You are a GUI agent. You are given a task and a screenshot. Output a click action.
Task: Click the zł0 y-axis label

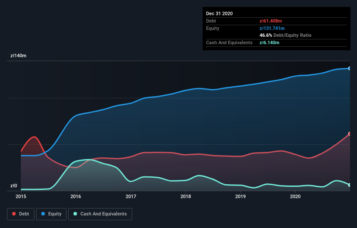click(13, 186)
